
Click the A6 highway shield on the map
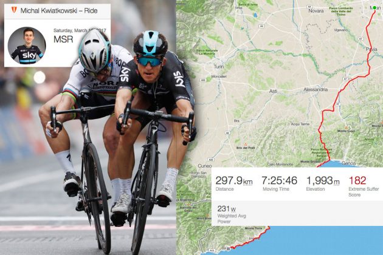227,133
